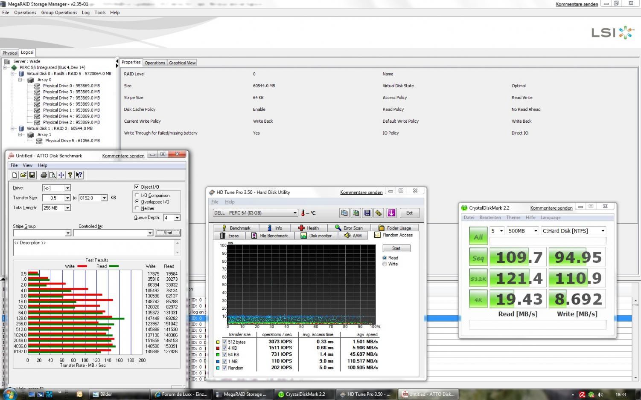Viewport: 641px width, 400px height.
Task: Open the Transfer Size 8192.0 end dropdown
Action: (x=104, y=198)
